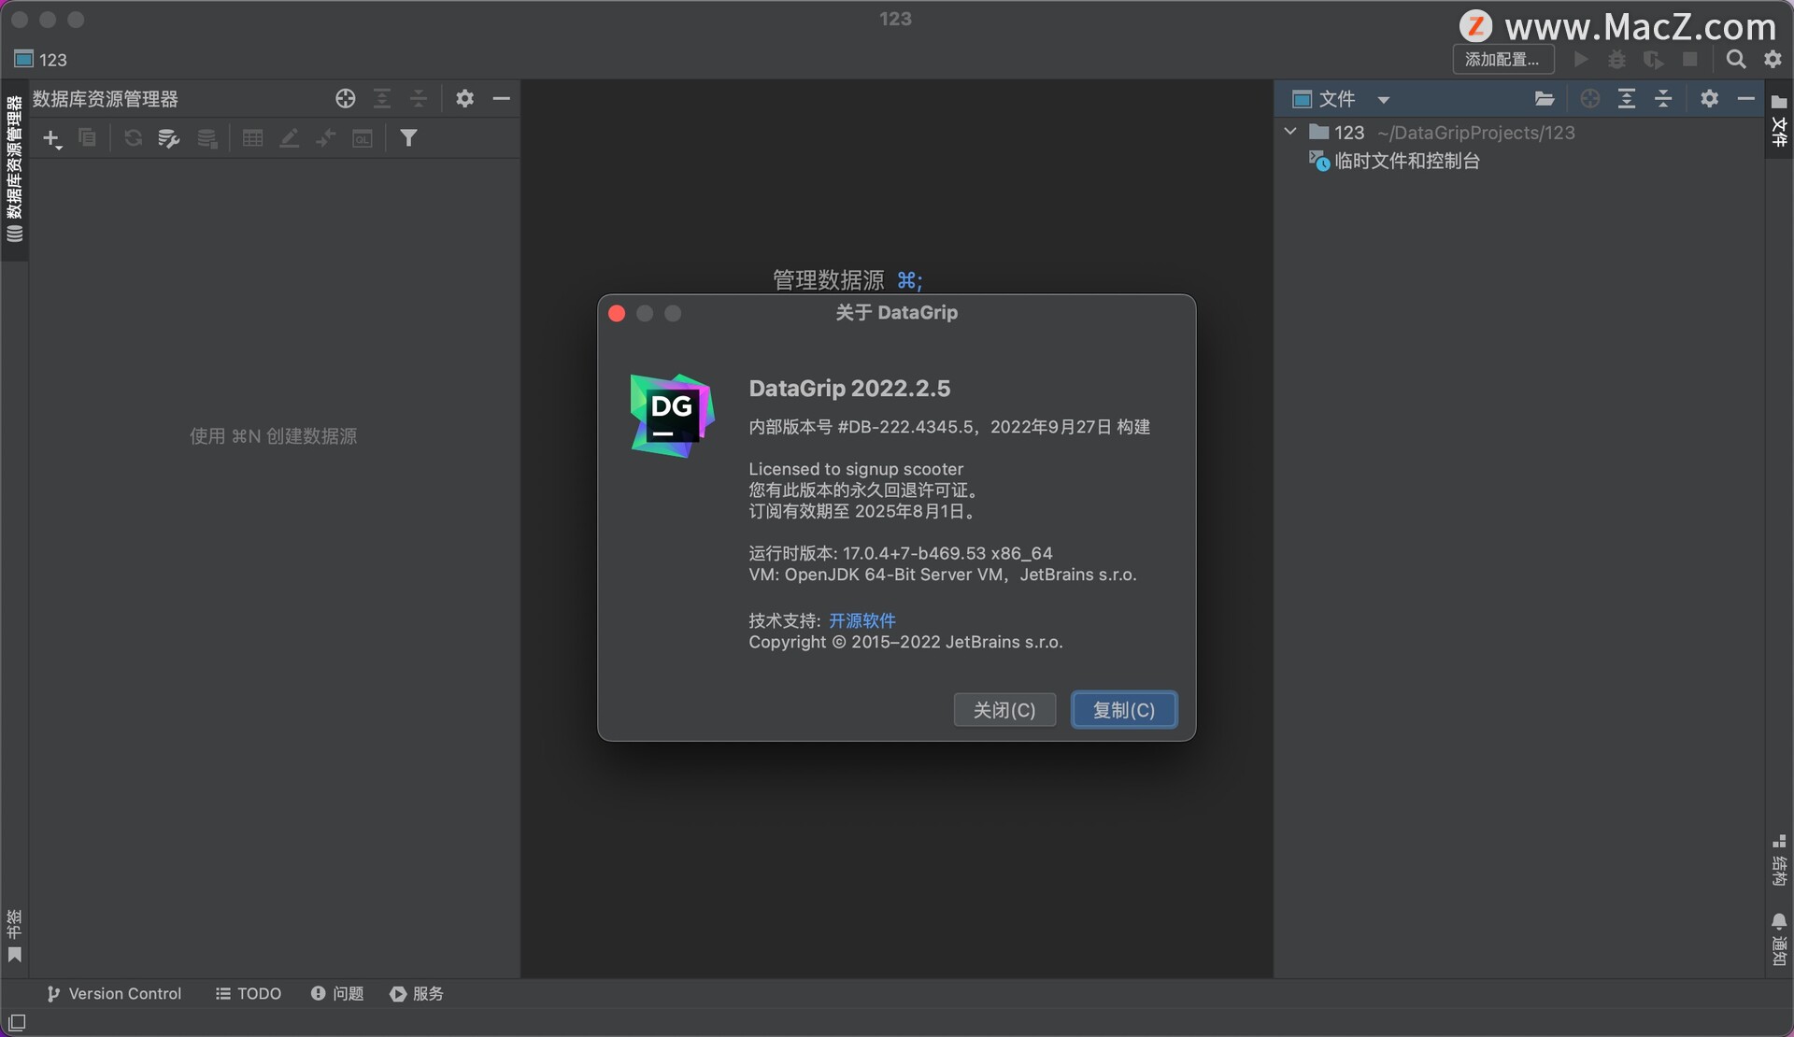Refresh the database explorer
This screenshot has height=1037, width=1794.
(x=133, y=138)
